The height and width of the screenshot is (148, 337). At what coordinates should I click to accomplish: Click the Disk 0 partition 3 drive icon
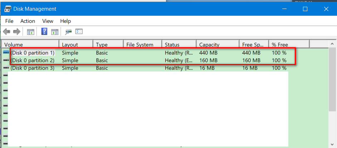[6, 68]
